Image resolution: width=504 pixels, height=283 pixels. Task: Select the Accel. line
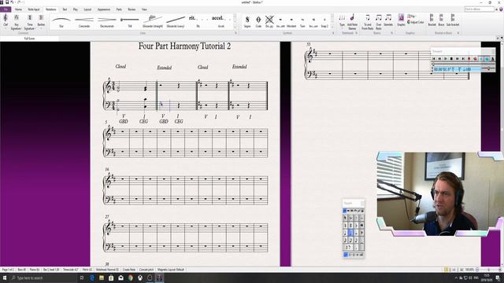(x=220, y=21)
